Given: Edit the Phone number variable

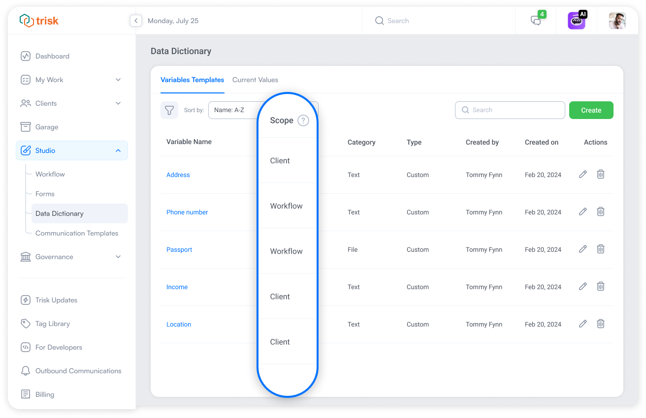Looking at the screenshot, I should [583, 211].
